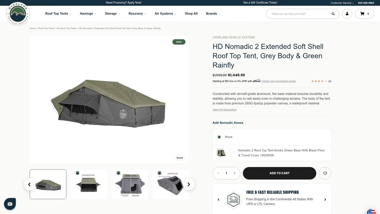The width and height of the screenshot is (380, 214).
Task: Click the search magnifier icon
Action: [333, 14]
